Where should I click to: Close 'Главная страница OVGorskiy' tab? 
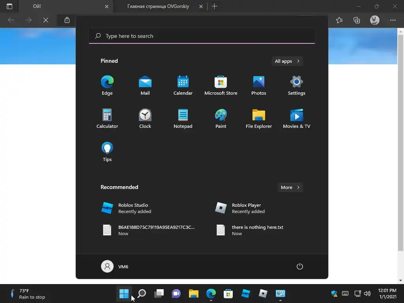coord(201,6)
